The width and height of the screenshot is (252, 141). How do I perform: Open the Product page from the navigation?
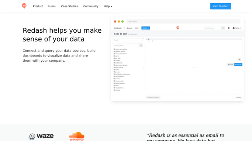tap(38, 6)
